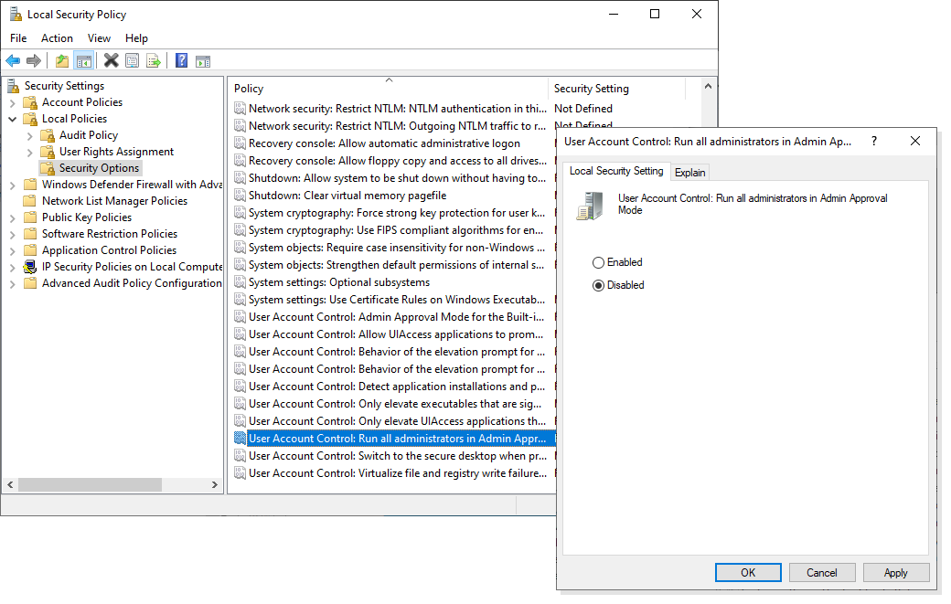Image resolution: width=951 pixels, height=604 pixels.
Task: Click the Security Settings root node icon
Action: [x=14, y=86]
